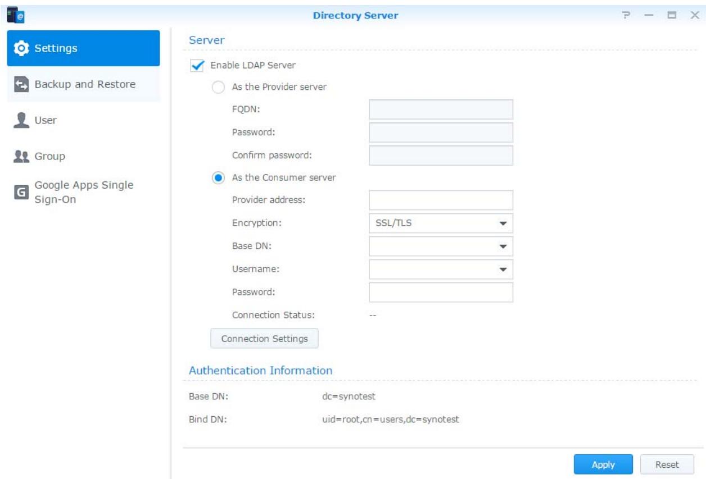The width and height of the screenshot is (706, 479).
Task: Click the FQDN input field
Action: [x=441, y=110]
